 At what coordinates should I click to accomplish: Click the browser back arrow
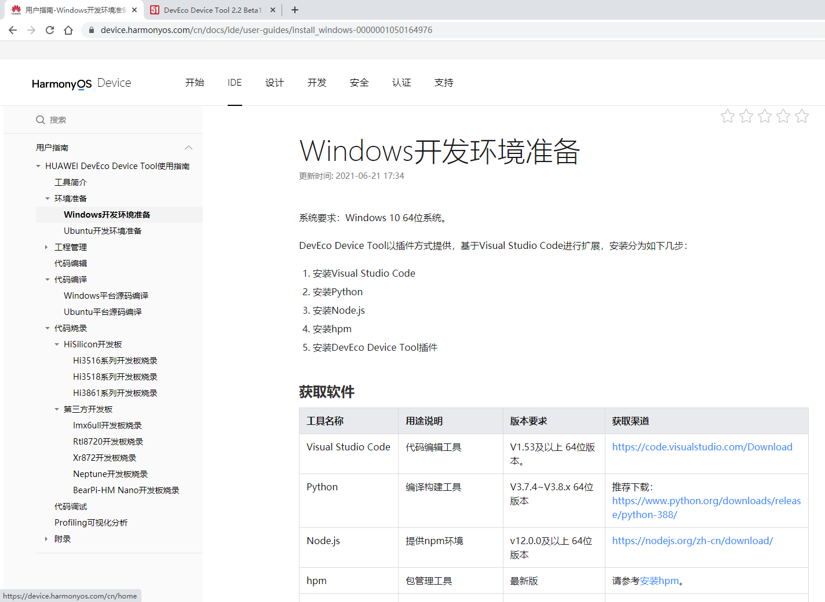(x=13, y=30)
